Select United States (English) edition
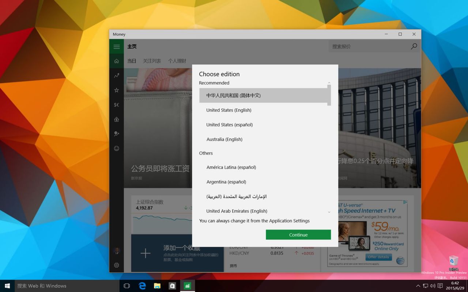 (263, 110)
